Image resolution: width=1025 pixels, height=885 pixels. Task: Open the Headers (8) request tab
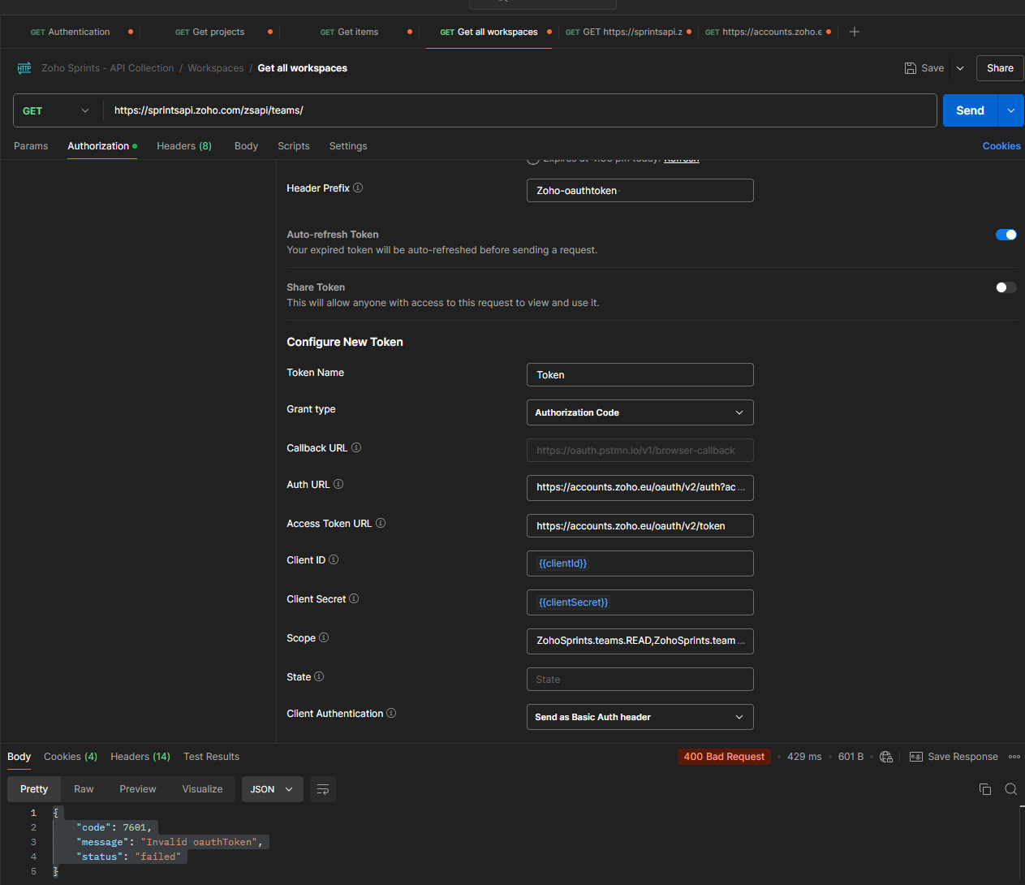[184, 146]
